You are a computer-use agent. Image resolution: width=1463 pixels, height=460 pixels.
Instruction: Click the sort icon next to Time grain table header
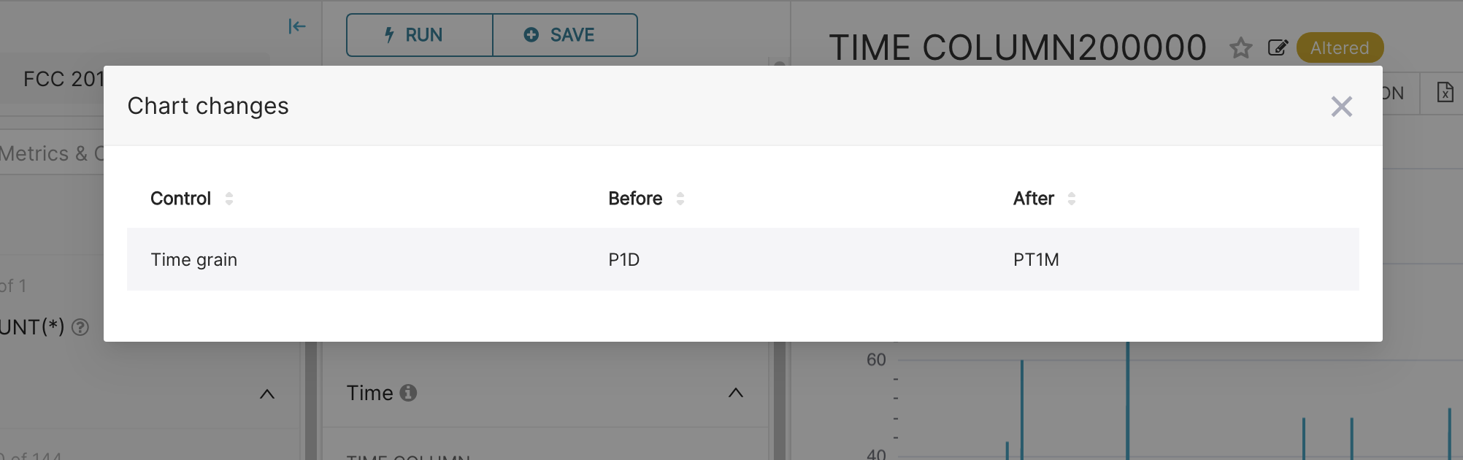pyautogui.click(x=230, y=198)
